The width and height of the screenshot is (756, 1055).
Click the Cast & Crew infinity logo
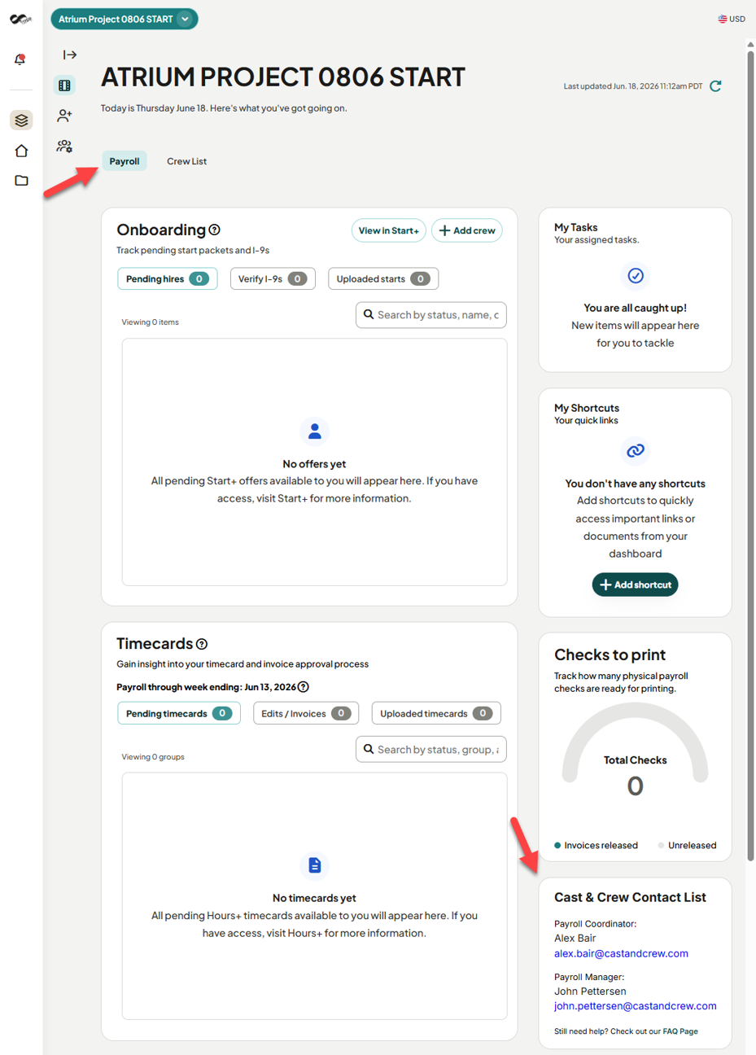tap(20, 19)
